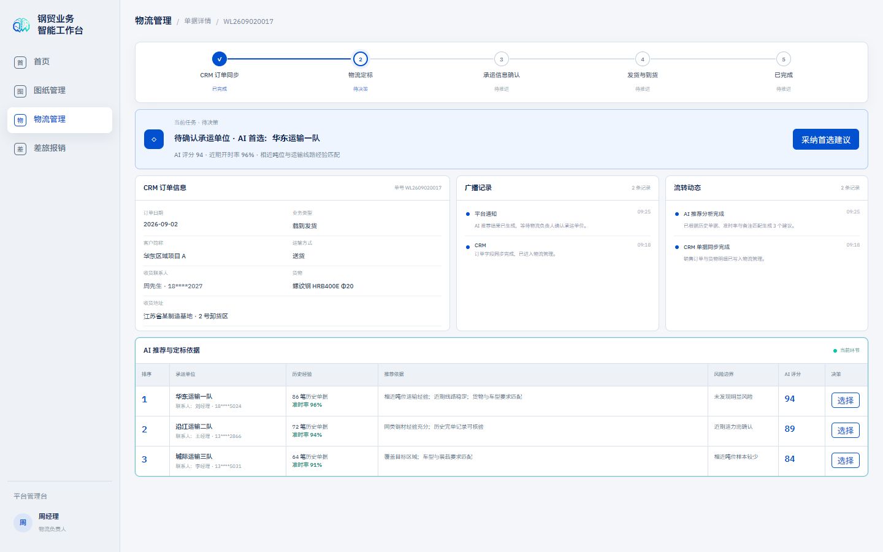
Task: Click the AI 推荐分析完成 flow entry
Action: 767,220
